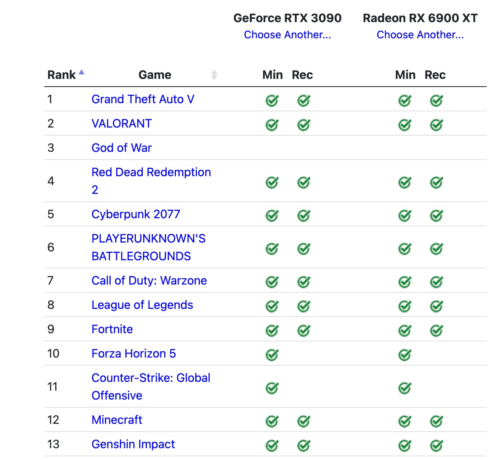The width and height of the screenshot is (503, 460).
Task: Click Fortnite RTX 3090 Min checkmark
Action: [272, 330]
